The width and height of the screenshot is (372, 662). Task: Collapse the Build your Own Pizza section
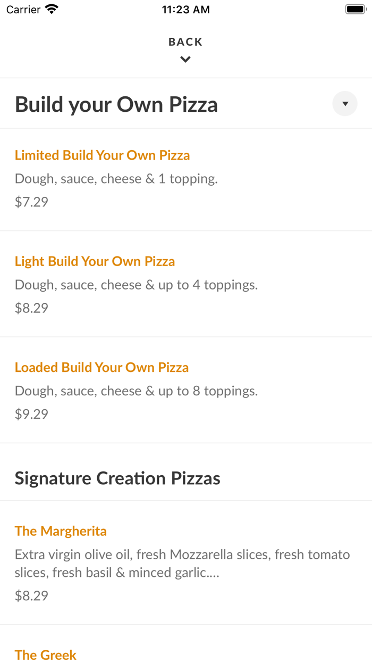[x=344, y=104]
